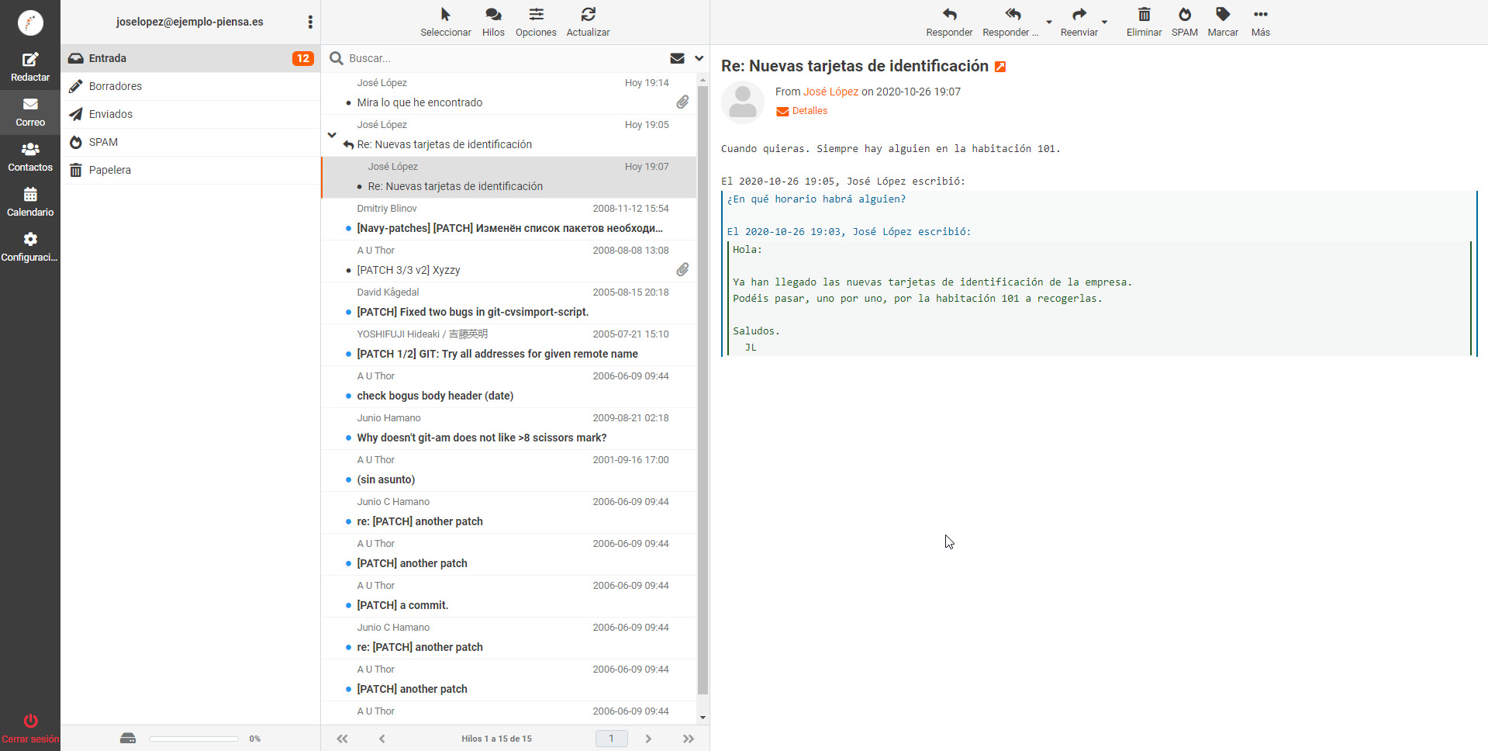Image resolution: width=1488 pixels, height=751 pixels.
Task: Open the '[PATCH 1/2] GIT: Try all addresses' message
Action: point(509,344)
